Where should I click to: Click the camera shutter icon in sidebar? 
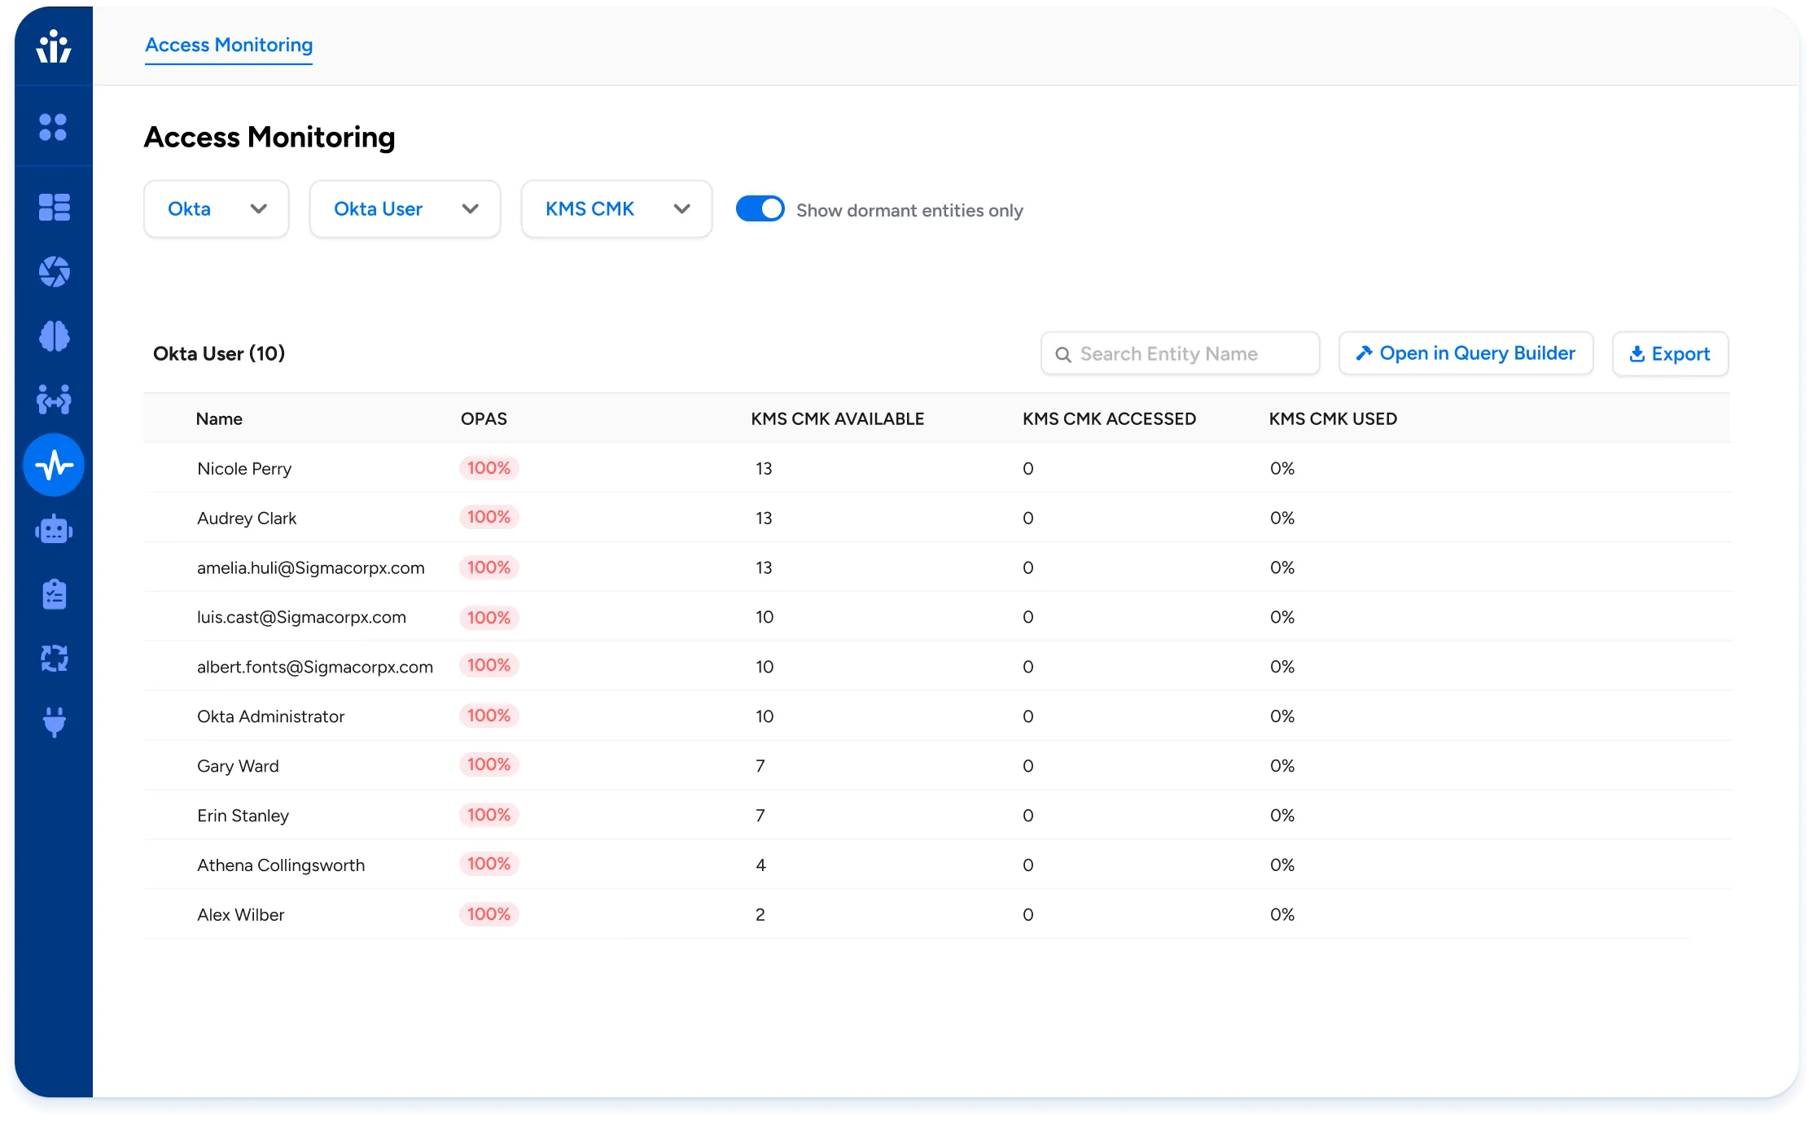coord(54,272)
